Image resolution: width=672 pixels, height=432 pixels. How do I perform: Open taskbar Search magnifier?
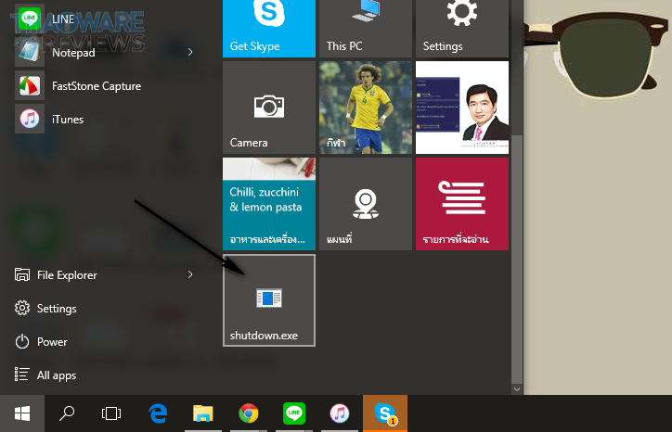coord(67,413)
